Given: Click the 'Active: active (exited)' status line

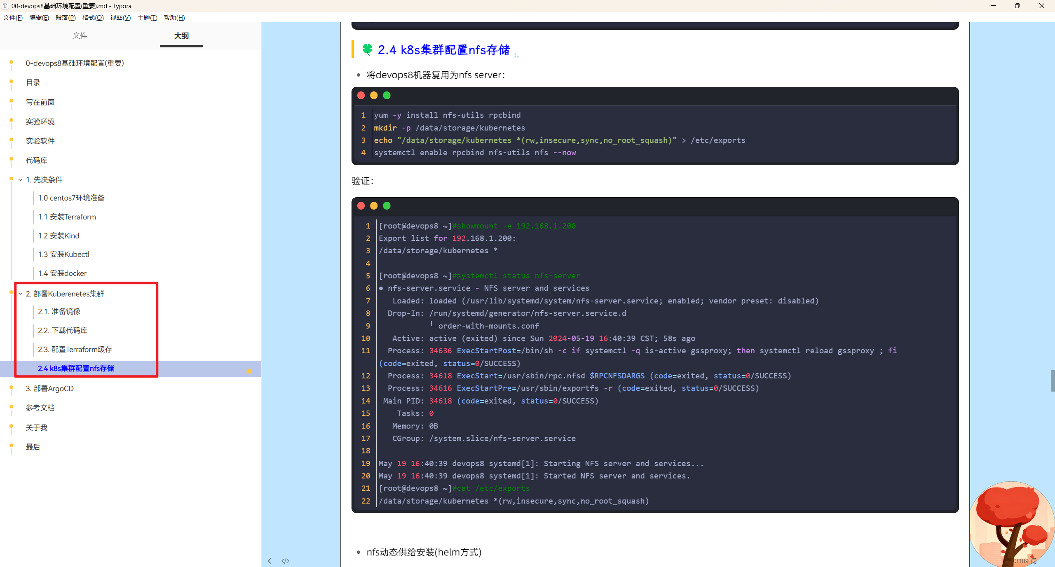Looking at the screenshot, I should tap(544, 338).
